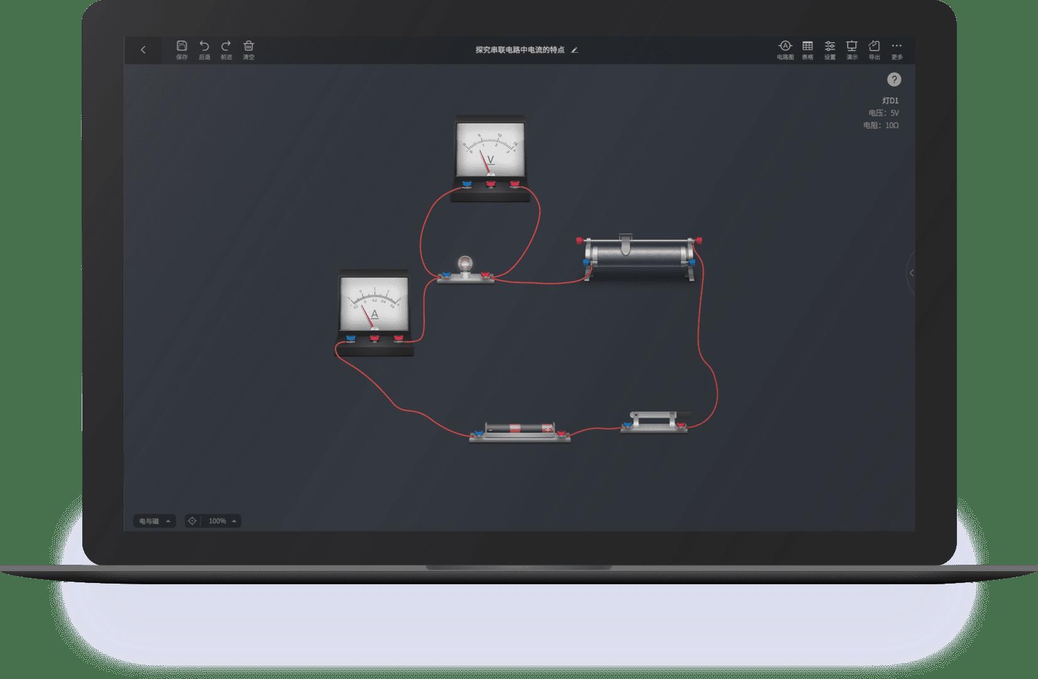
Task: Open 设置 settings
Action: point(830,50)
